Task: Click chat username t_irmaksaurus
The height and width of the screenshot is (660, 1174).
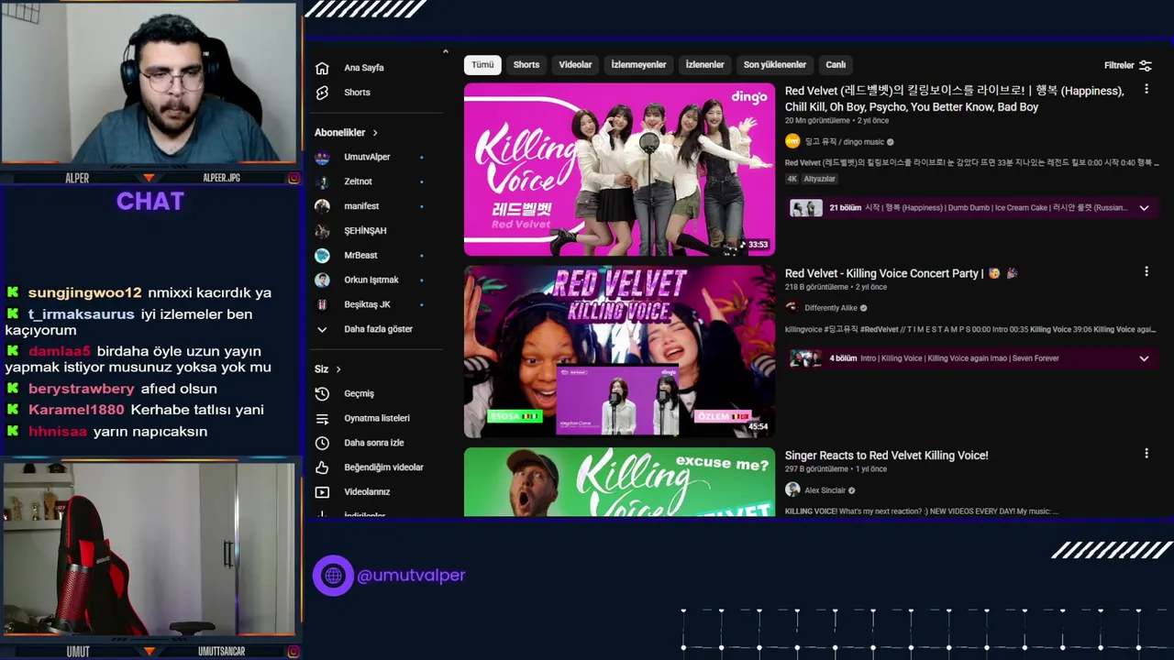Action: (x=81, y=313)
